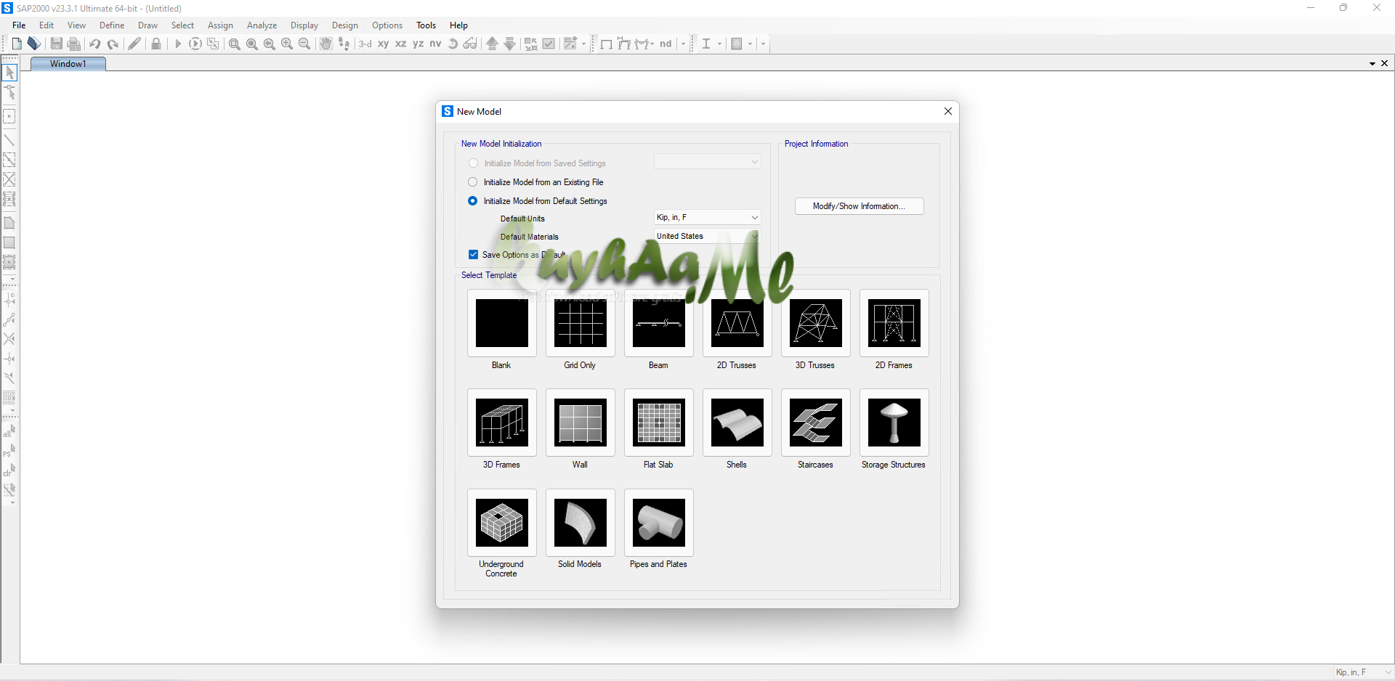Open the Options menu
The width and height of the screenshot is (1395, 681).
point(387,25)
